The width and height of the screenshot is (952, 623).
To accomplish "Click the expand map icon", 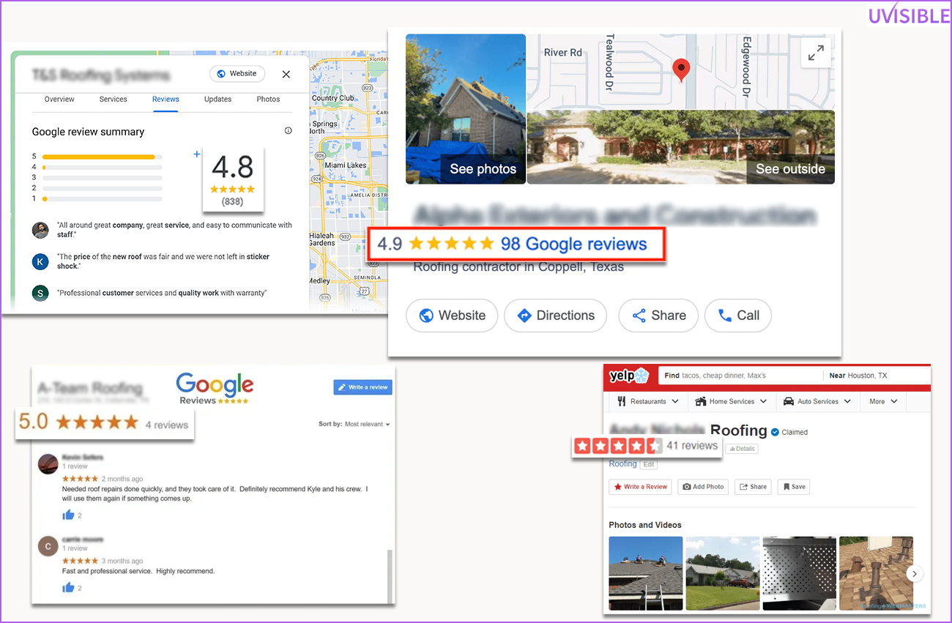I will point(816,53).
